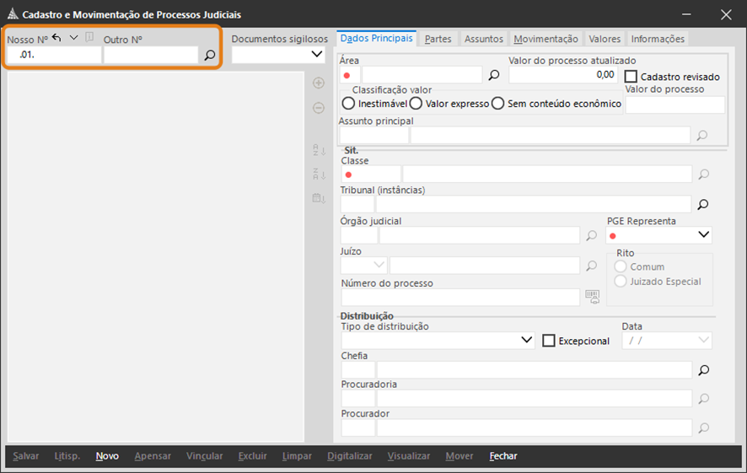Click the barcode icon beside Número do processo
Screen dimensions: 747x473
[x=593, y=296]
